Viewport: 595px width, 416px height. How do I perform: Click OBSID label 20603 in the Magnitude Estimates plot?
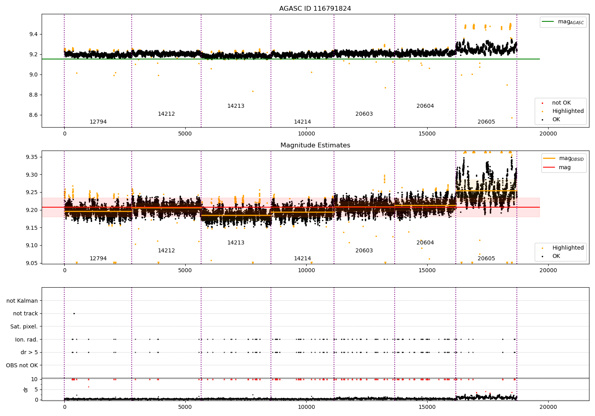pos(364,251)
